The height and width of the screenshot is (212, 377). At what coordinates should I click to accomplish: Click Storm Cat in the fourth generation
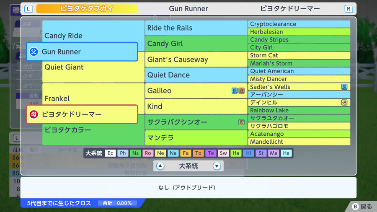299,55
